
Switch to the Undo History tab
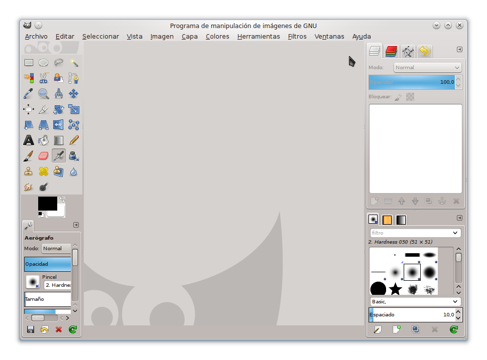tap(425, 51)
